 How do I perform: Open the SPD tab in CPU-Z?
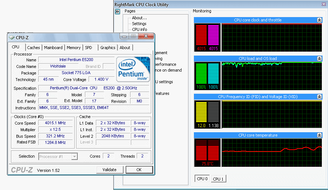(x=89, y=48)
